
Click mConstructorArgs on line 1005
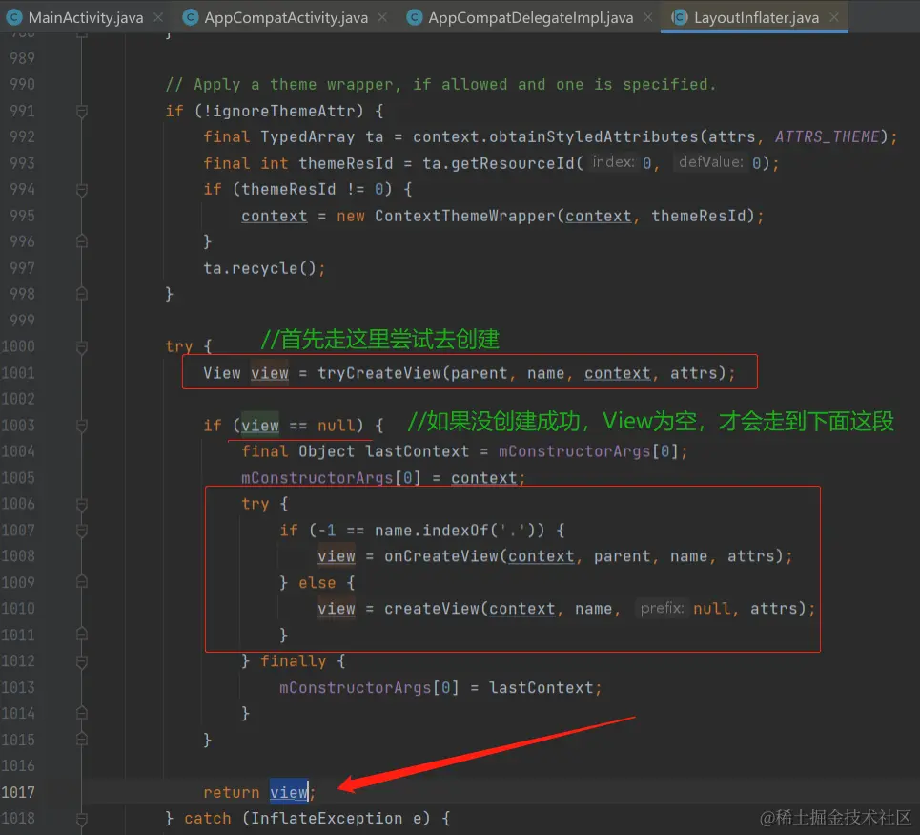tap(317, 478)
